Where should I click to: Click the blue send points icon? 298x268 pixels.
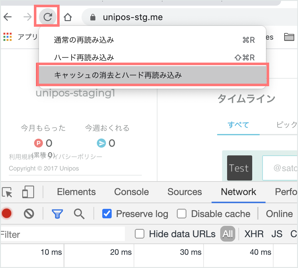click(101, 143)
